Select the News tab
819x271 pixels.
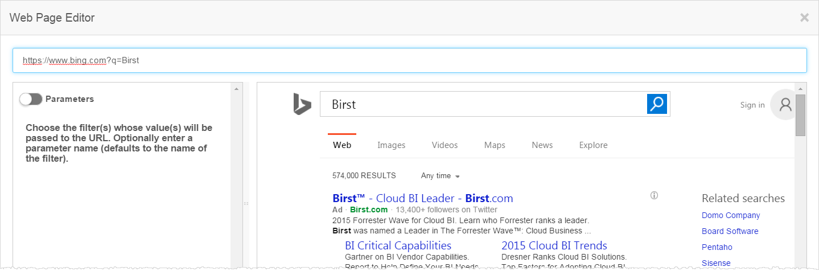click(542, 145)
